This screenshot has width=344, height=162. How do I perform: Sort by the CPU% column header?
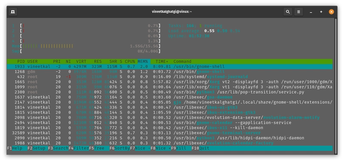(130, 61)
